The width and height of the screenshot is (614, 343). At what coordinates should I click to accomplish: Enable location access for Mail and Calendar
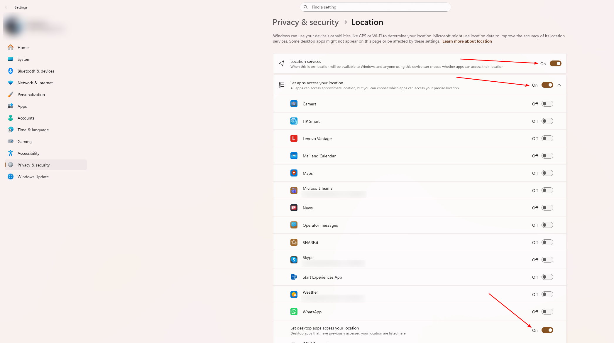[x=547, y=156]
